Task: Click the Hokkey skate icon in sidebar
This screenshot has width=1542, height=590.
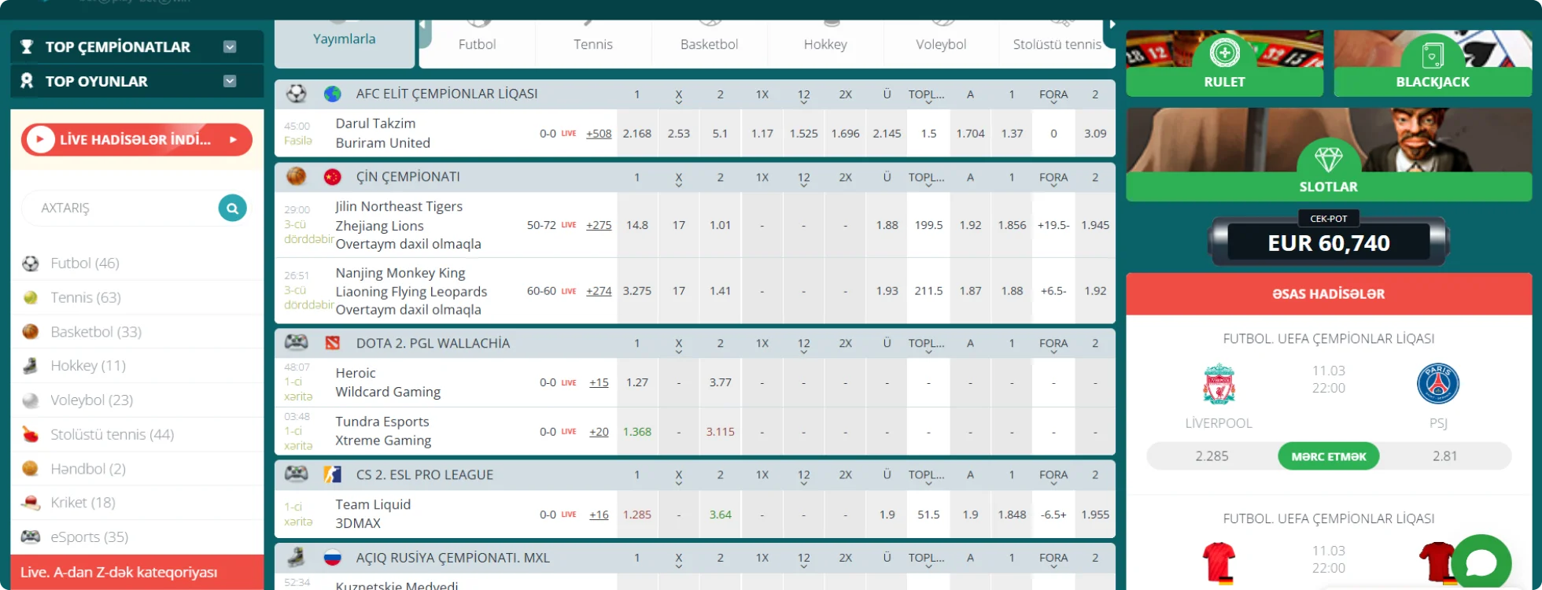Action: [31, 366]
